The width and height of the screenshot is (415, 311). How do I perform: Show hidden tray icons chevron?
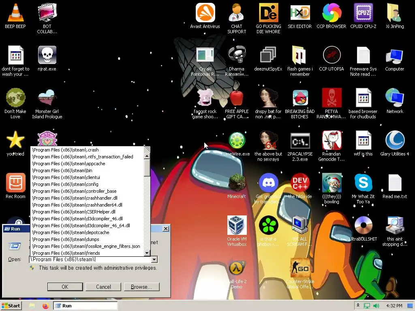coord(358,305)
